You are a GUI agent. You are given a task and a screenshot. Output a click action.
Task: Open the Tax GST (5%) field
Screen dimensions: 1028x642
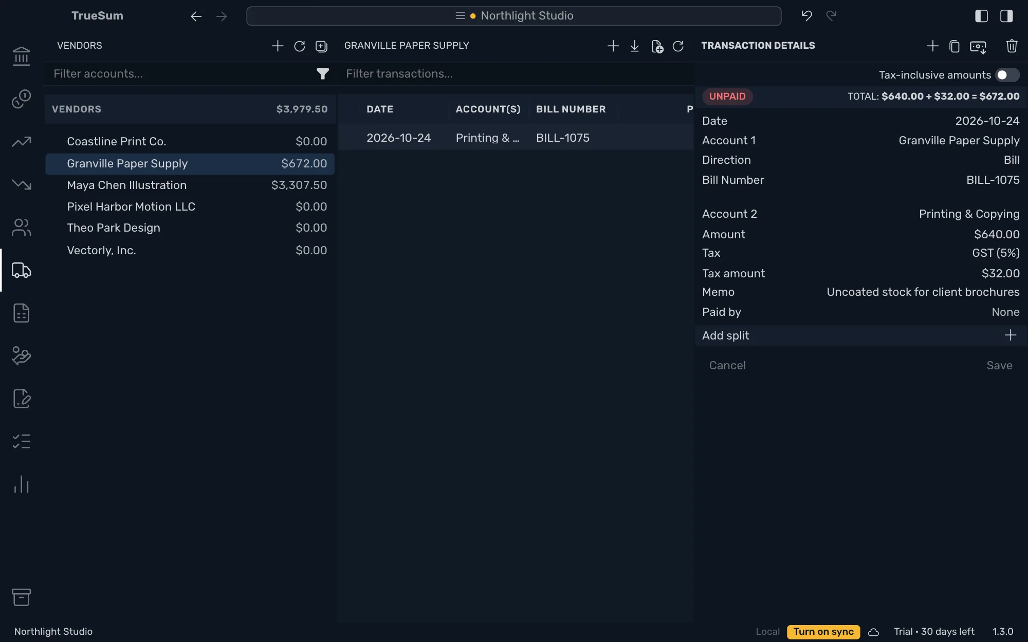[x=860, y=253]
